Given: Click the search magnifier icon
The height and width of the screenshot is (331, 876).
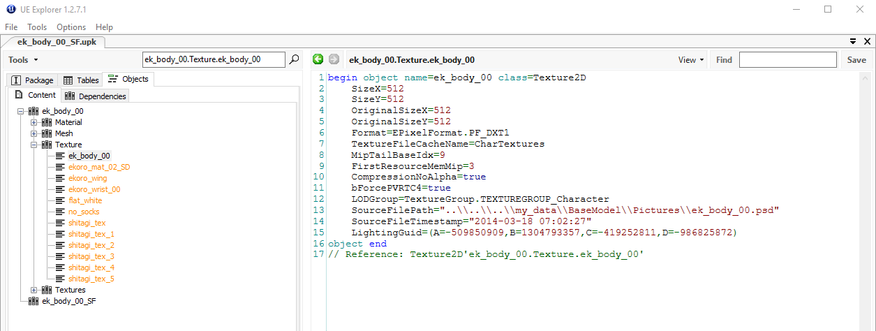Looking at the screenshot, I should tap(295, 60).
